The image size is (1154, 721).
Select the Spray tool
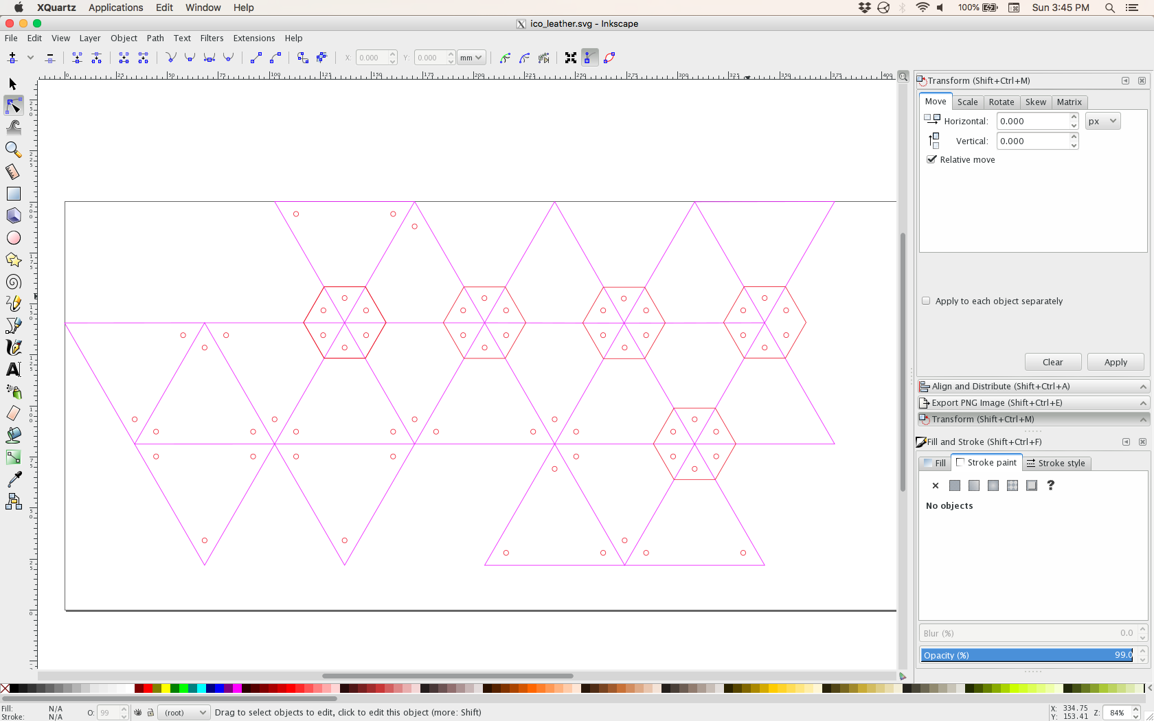click(13, 391)
